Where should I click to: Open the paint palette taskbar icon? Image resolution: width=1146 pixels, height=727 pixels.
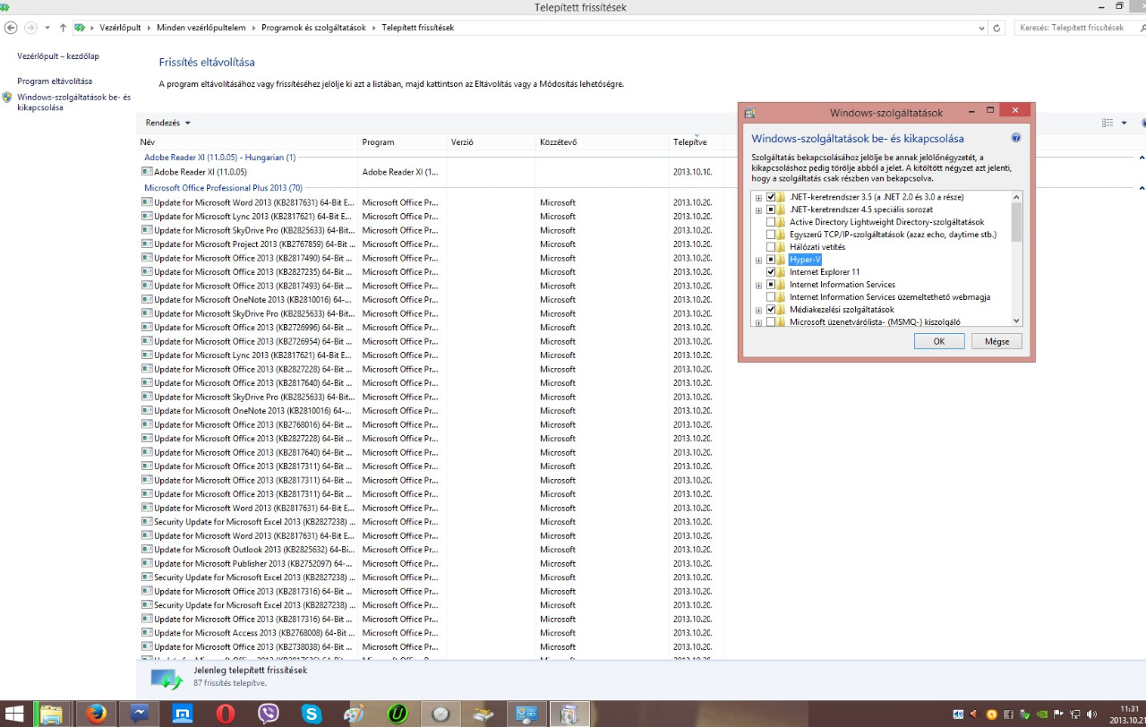(355, 714)
